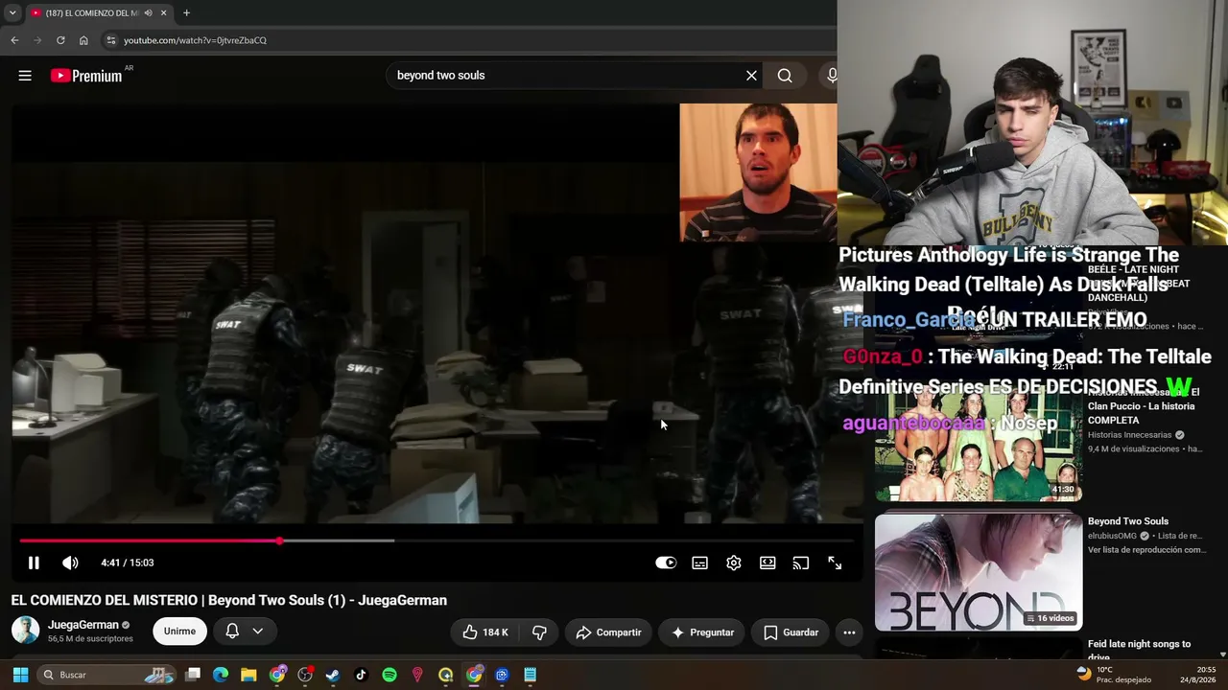Visit the JuegaGerman channel name link

tap(83, 625)
